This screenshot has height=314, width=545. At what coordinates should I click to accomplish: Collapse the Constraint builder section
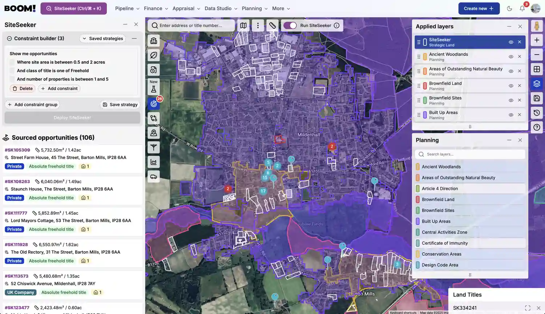(134, 38)
